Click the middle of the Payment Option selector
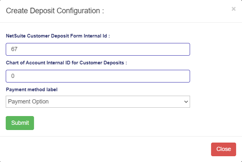The image size is (242, 162). click(x=98, y=102)
